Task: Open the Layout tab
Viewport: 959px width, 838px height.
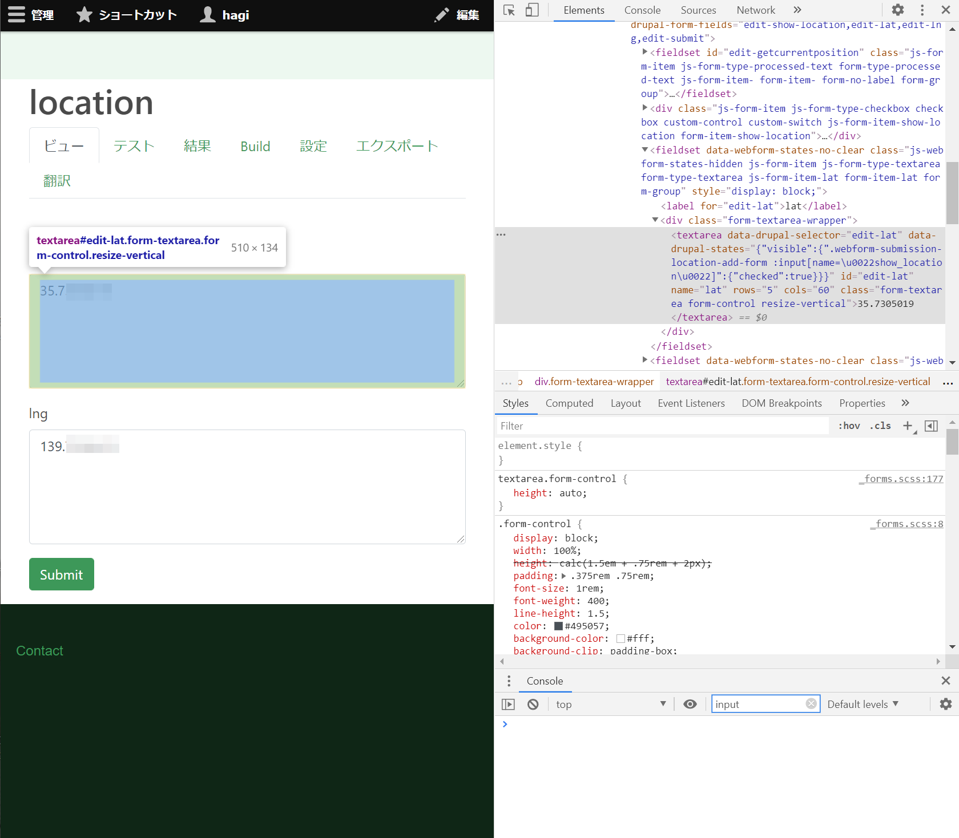Action: (x=626, y=403)
